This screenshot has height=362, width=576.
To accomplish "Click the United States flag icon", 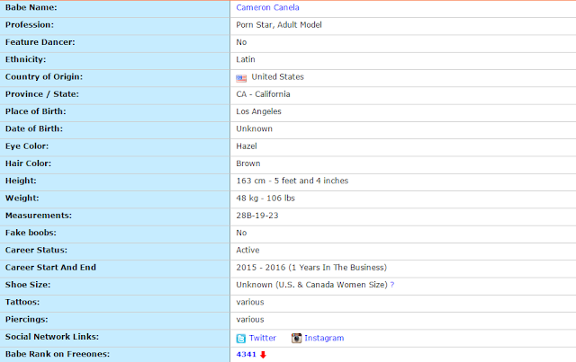I will [x=241, y=78].
